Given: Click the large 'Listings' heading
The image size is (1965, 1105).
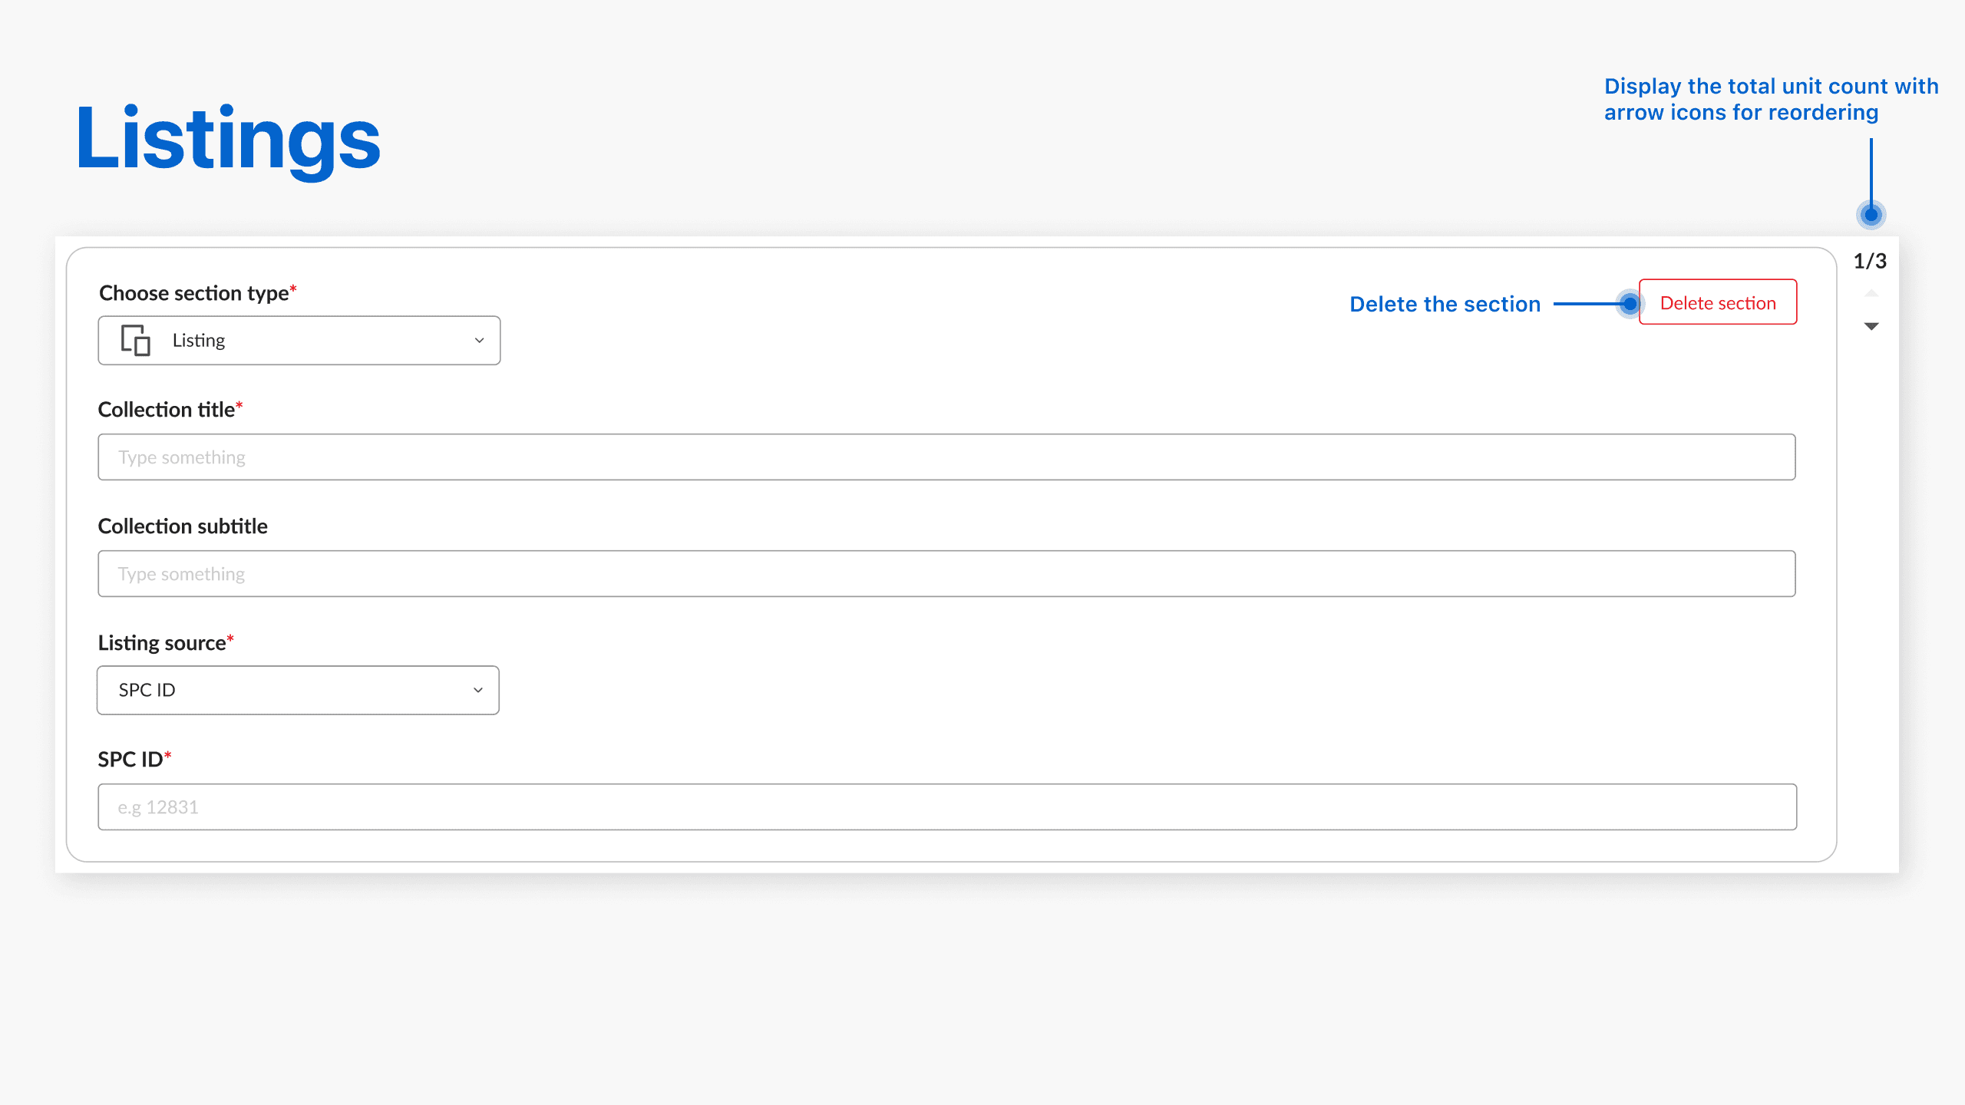Looking at the screenshot, I should coord(228,139).
